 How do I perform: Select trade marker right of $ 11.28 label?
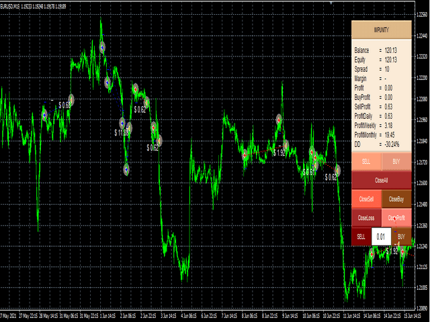coord(130,127)
